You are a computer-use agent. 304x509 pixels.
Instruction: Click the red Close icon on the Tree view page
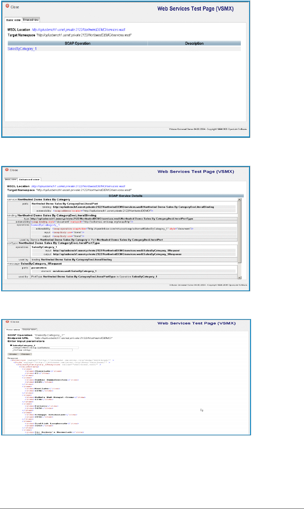pos(7,322)
